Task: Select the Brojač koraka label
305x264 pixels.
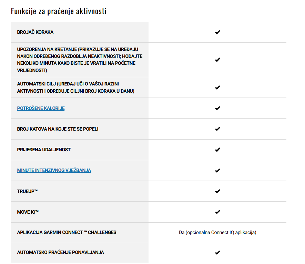Action: pyautogui.click(x=35, y=32)
